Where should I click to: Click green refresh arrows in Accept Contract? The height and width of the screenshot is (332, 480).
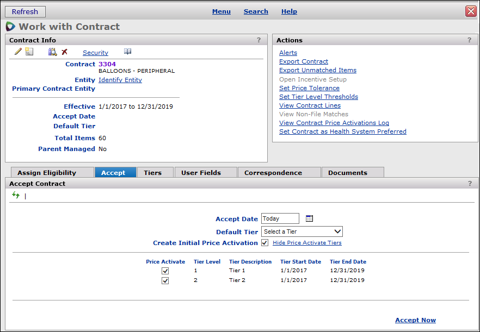coord(16,196)
